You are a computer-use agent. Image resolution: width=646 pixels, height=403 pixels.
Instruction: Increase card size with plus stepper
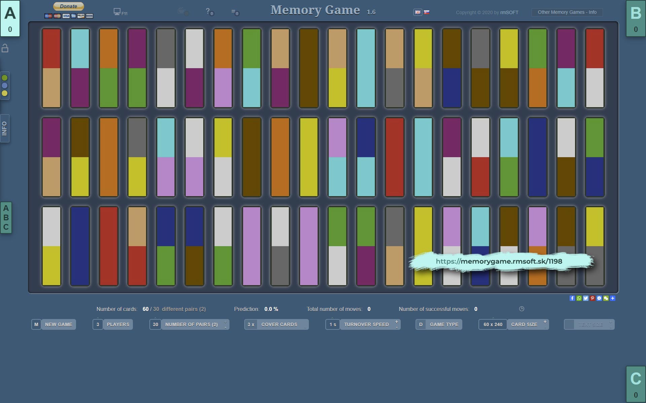(545, 322)
